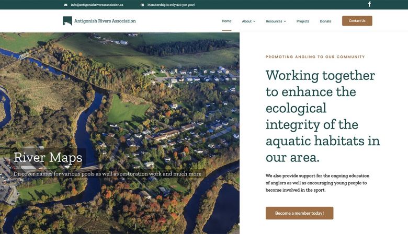Open the Resources menu item

tap(274, 21)
